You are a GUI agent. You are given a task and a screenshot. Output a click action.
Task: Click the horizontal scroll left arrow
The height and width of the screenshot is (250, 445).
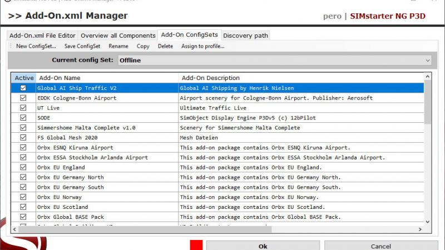(15, 229)
